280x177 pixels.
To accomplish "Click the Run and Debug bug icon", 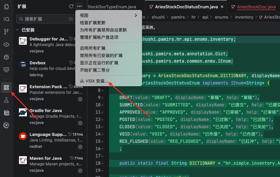I will coord(6,57).
